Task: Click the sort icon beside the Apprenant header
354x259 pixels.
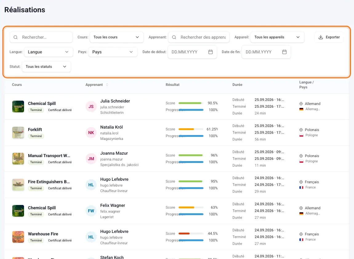Action: point(107,85)
